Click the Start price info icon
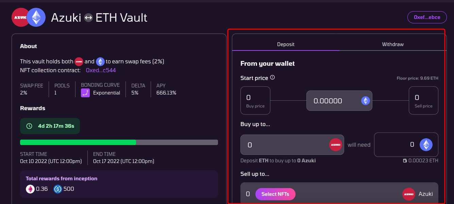454x204 pixels. 272,78
